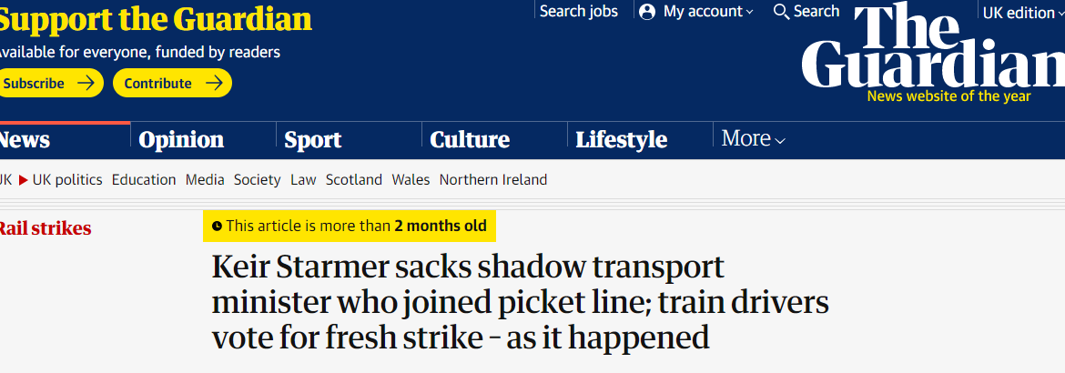Click the red triangle before UK politics
Viewport: 1065px width, 373px height.
coord(24,179)
